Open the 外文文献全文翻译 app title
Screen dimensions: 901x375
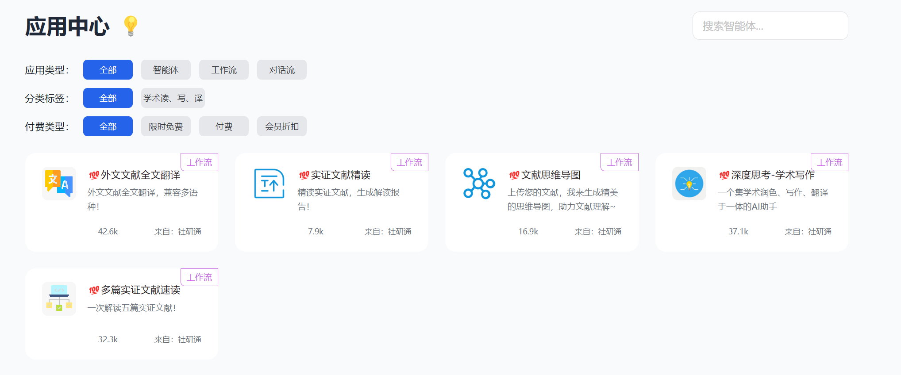pos(141,175)
